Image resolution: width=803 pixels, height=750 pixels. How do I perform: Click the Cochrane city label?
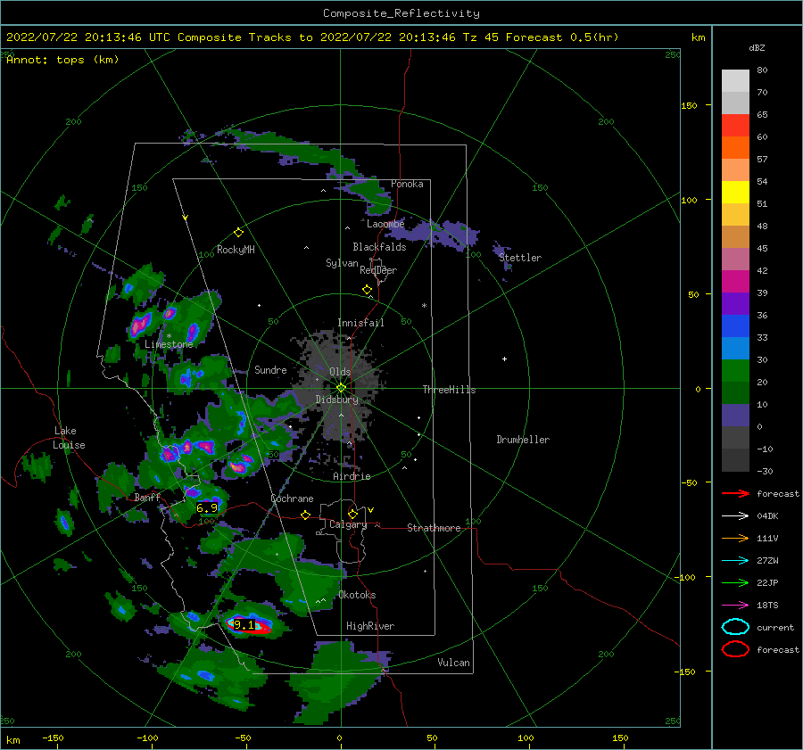[x=292, y=499]
